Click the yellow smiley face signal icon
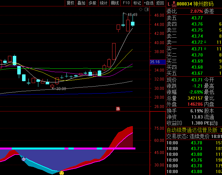The image size is (222, 175). coord(62,173)
